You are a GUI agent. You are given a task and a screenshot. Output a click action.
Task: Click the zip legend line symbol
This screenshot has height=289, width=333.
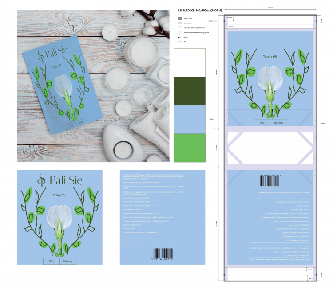(x=179, y=41)
